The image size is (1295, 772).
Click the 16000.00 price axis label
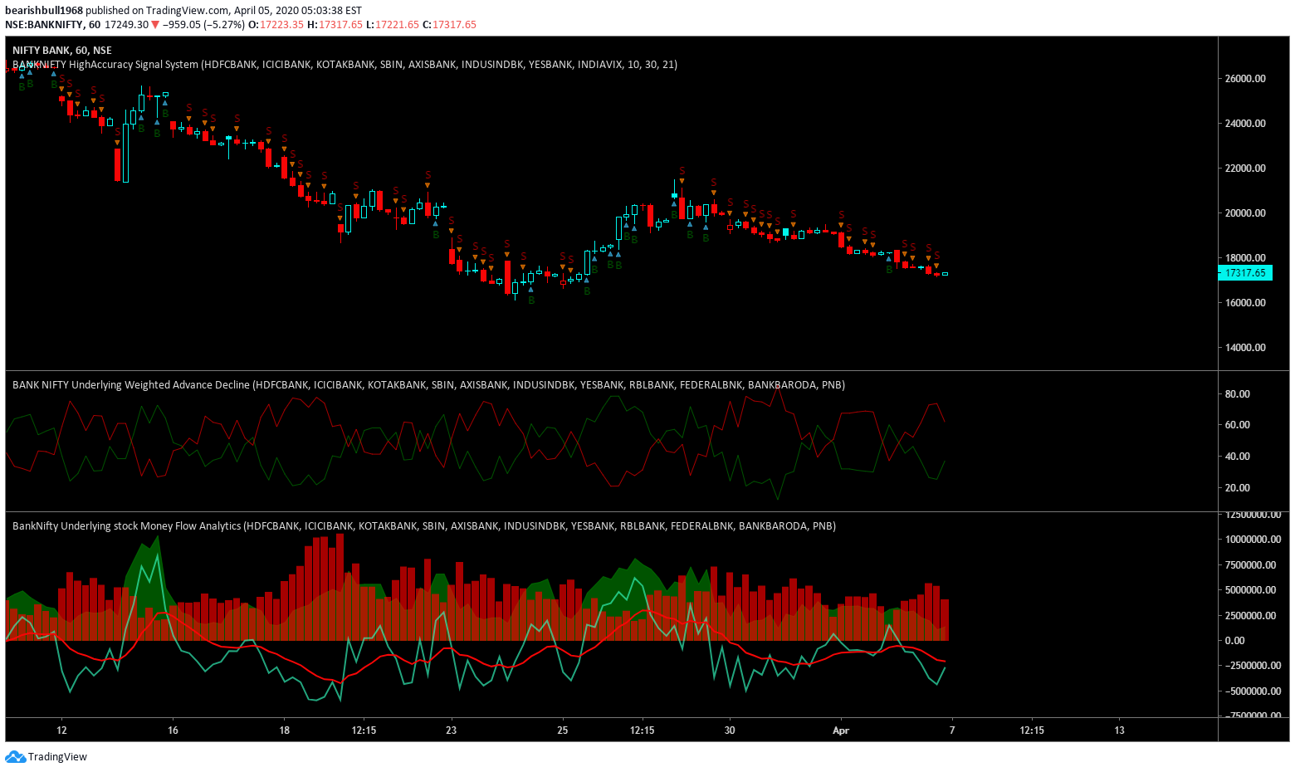coord(1245,303)
